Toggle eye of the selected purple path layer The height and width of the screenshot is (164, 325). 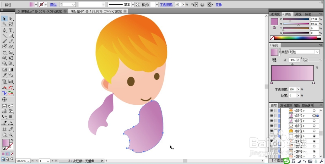[x=271, y=116]
